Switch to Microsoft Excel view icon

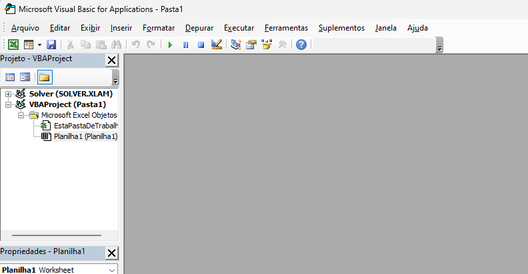13,45
